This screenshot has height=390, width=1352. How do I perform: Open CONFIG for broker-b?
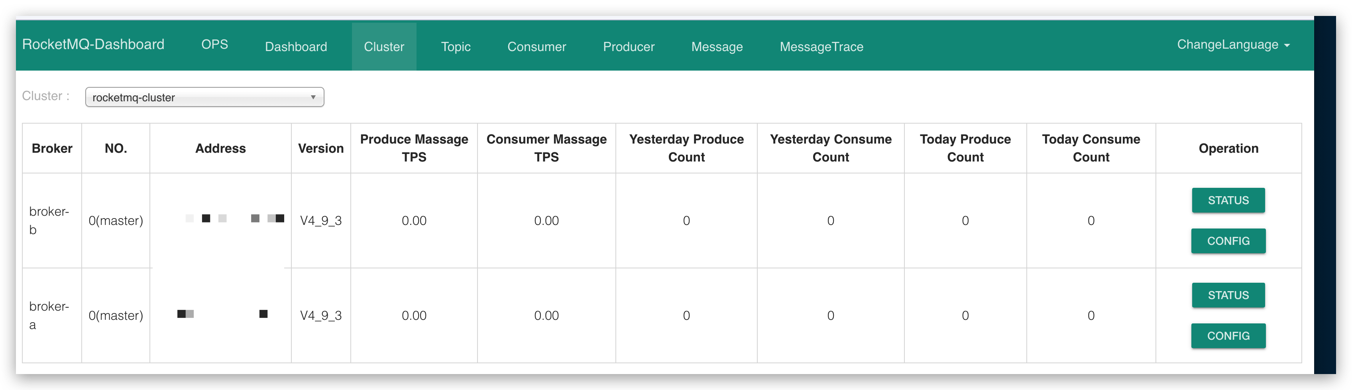pos(1228,241)
